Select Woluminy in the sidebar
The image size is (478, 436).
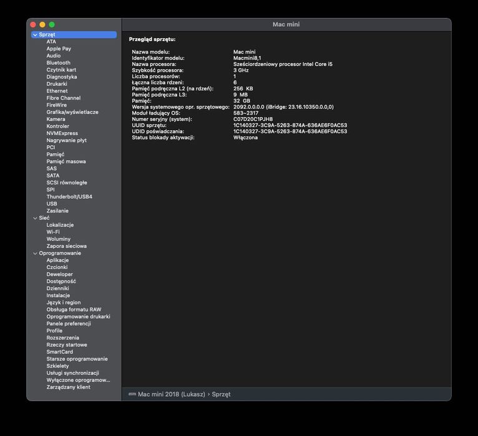tap(58, 239)
